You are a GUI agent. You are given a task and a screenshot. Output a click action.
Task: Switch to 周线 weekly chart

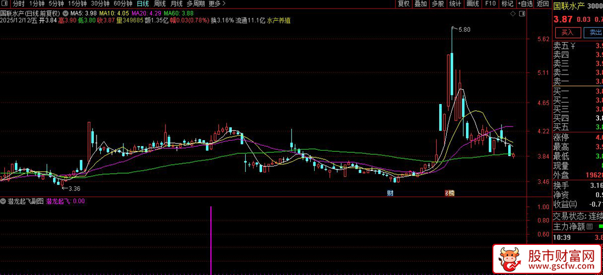(160, 4)
